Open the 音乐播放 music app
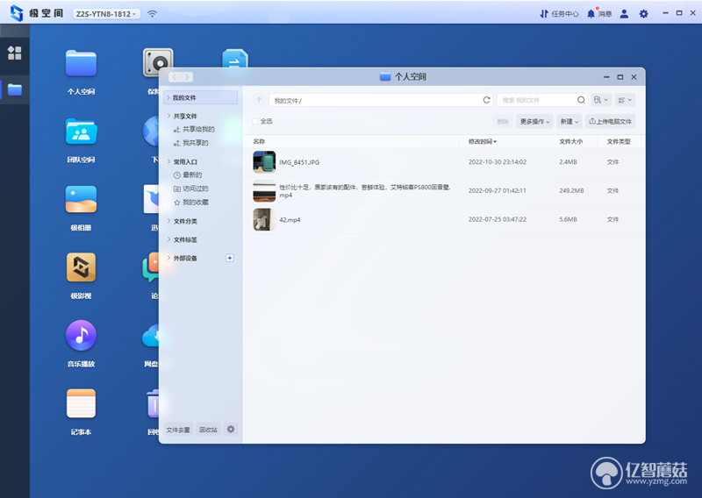 coord(81,335)
